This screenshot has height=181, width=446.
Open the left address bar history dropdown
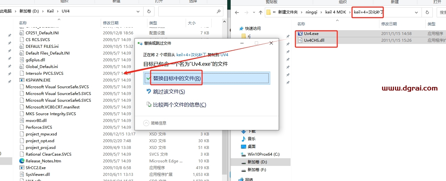(x=139, y=11)
